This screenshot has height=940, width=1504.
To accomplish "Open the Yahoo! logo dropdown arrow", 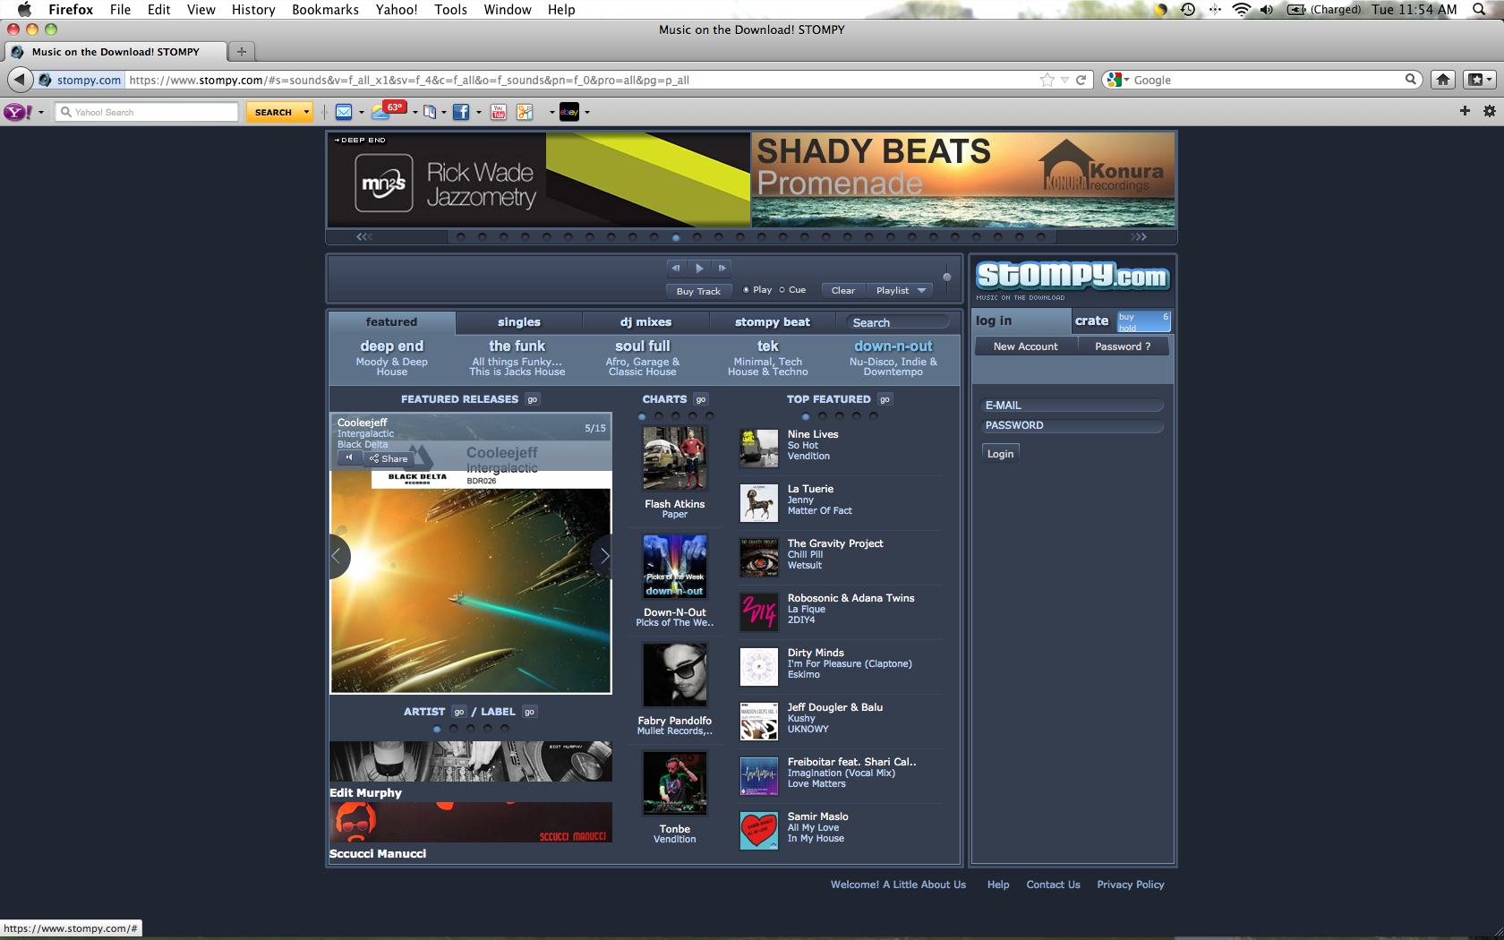I will click(x=41, y=112).
